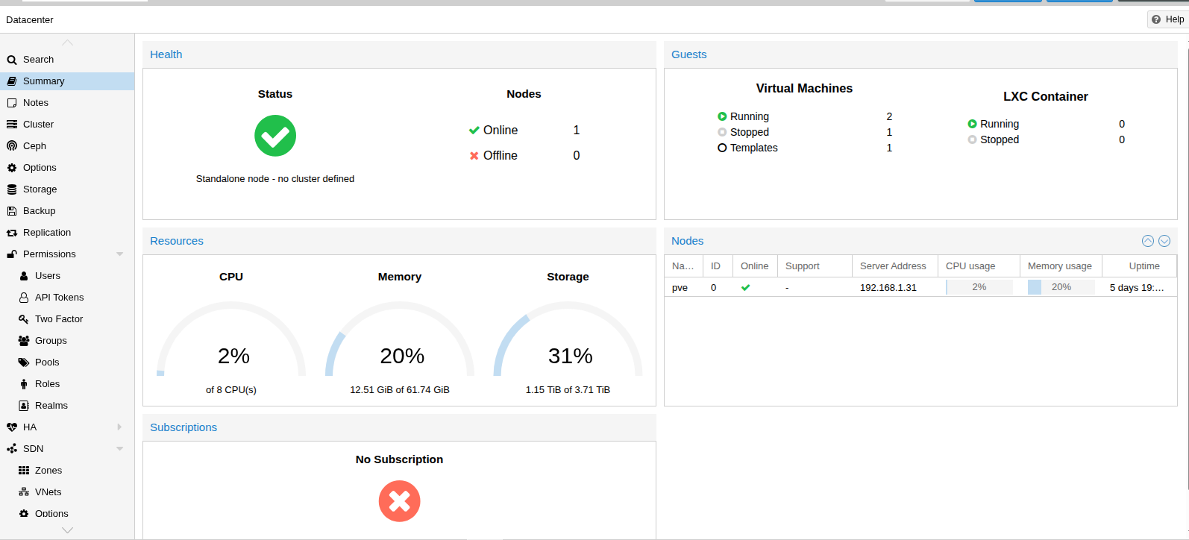Click the Replication arrows icon

(12, 233)
